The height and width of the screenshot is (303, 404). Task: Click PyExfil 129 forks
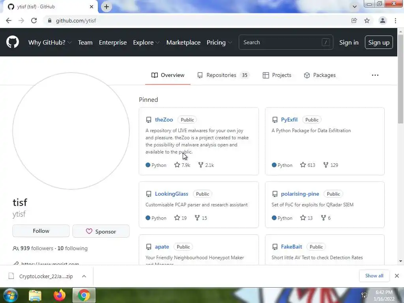331,165
